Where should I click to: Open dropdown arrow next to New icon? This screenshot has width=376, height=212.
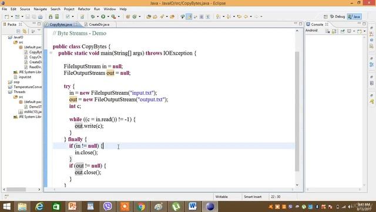12,16
